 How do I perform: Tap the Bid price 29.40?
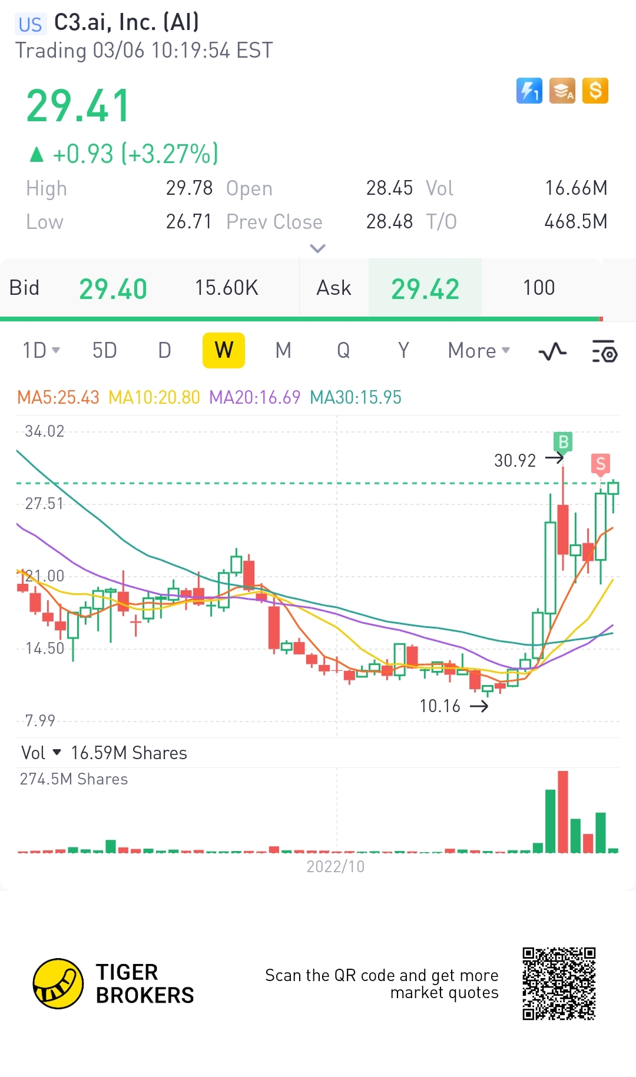(113, 289)
